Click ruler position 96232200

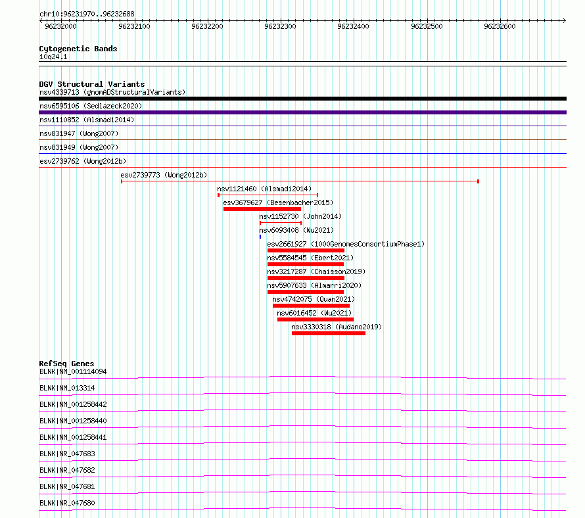[207, 26]
